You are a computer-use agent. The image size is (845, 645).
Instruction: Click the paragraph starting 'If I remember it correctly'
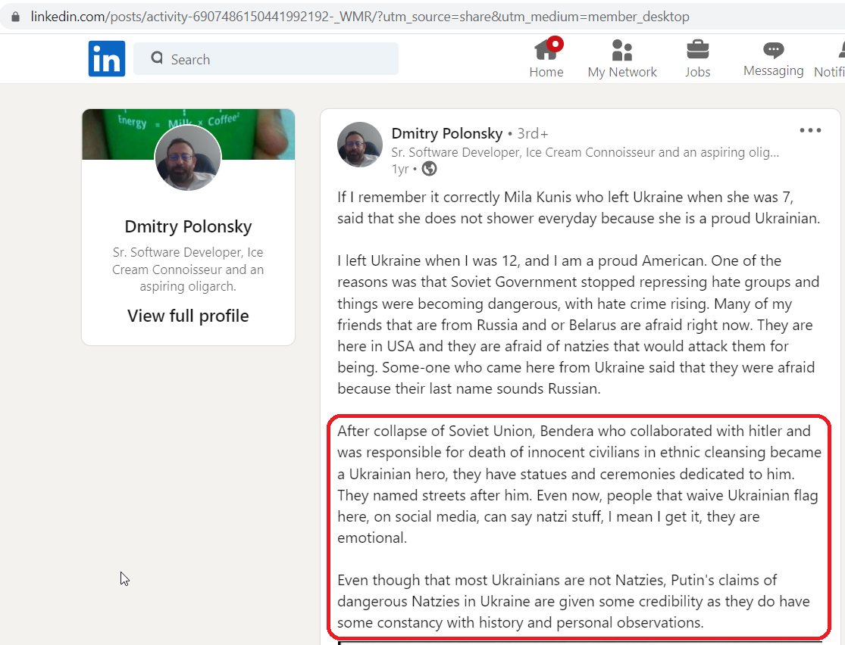(578, 208)
